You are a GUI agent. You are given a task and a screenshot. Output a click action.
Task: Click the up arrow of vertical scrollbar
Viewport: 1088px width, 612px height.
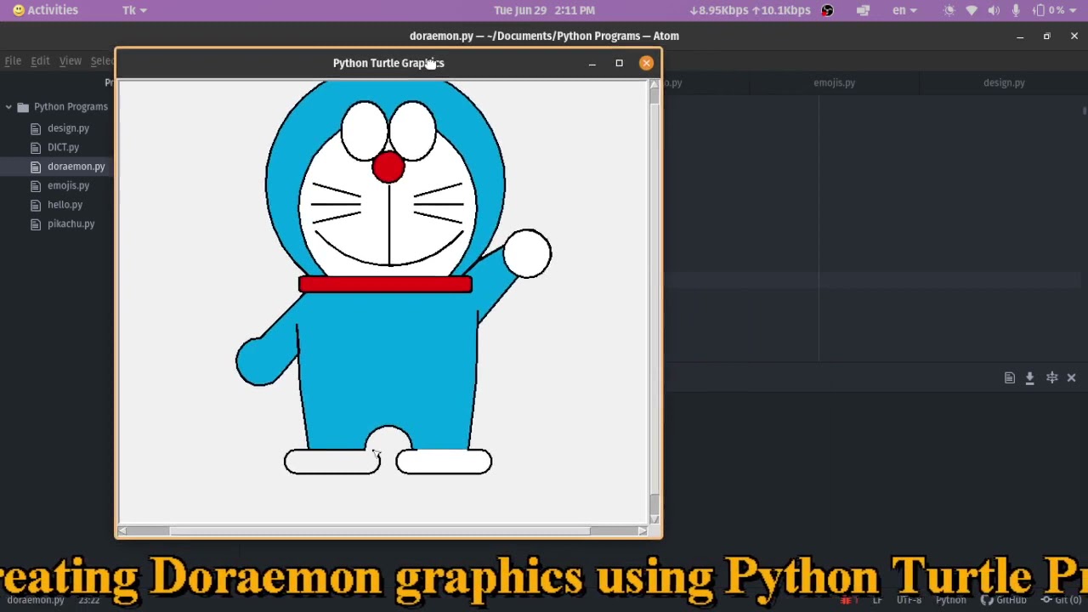[x=654, y=85]
